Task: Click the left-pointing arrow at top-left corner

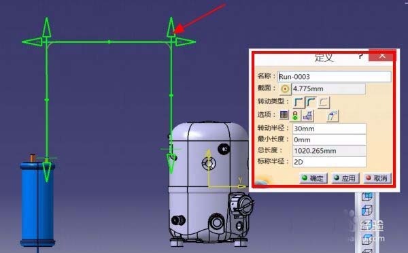Action: point(32,41)
